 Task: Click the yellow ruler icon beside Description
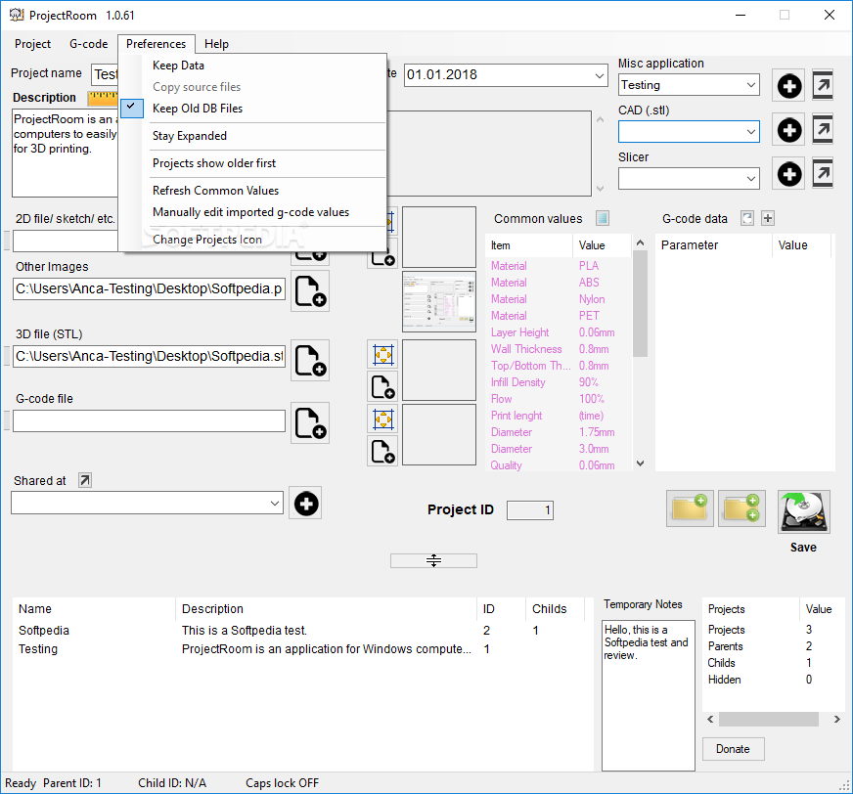click(x=103, y=98)
